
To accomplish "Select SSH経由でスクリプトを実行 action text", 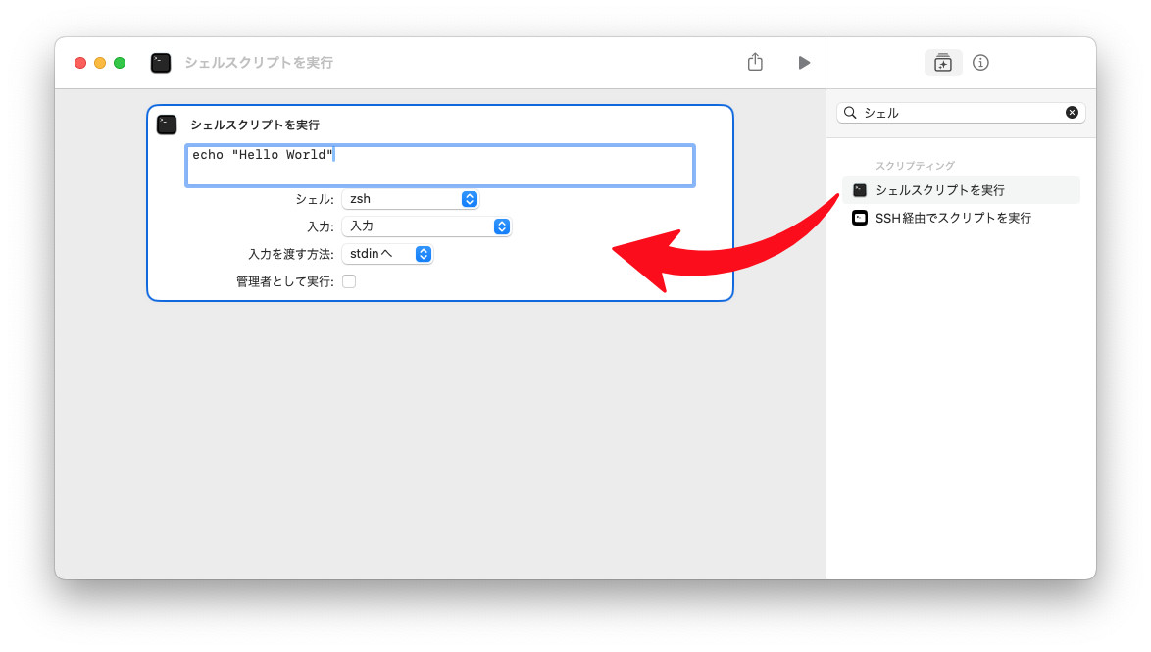I will tap(953, 218).
